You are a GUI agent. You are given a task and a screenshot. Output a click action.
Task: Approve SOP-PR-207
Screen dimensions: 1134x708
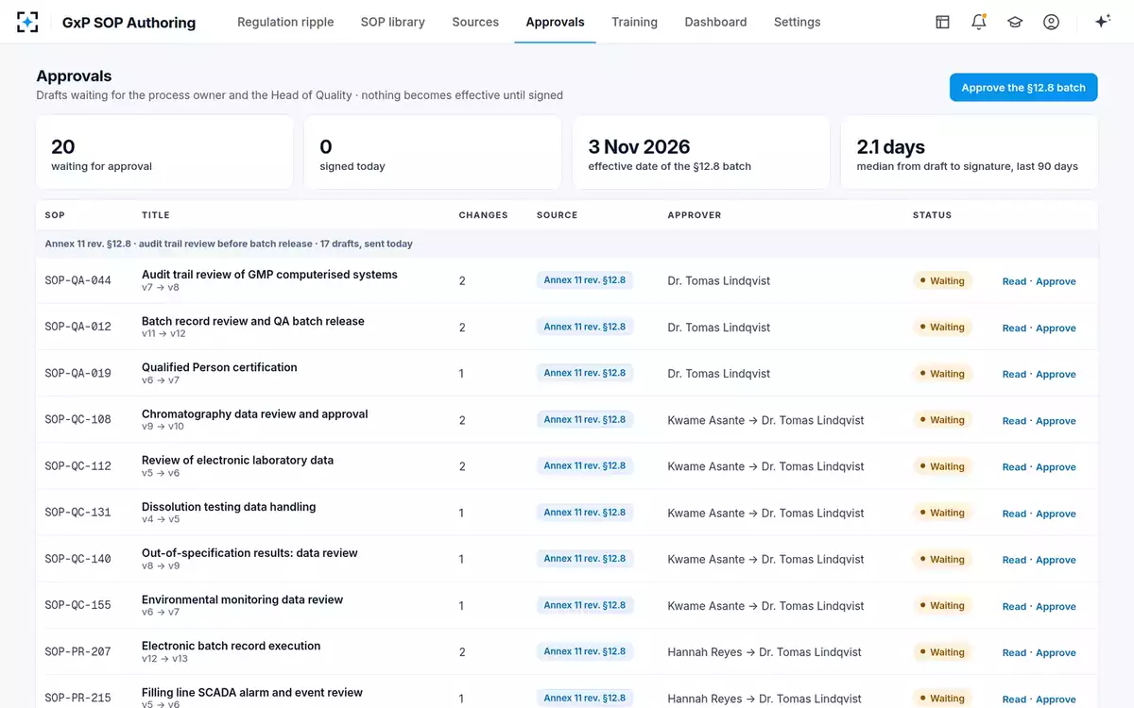tap(1056, 652)
